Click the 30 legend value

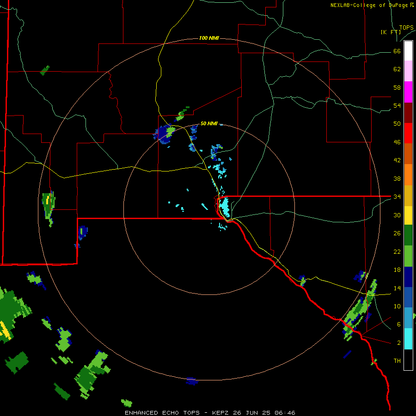point(397,215)
